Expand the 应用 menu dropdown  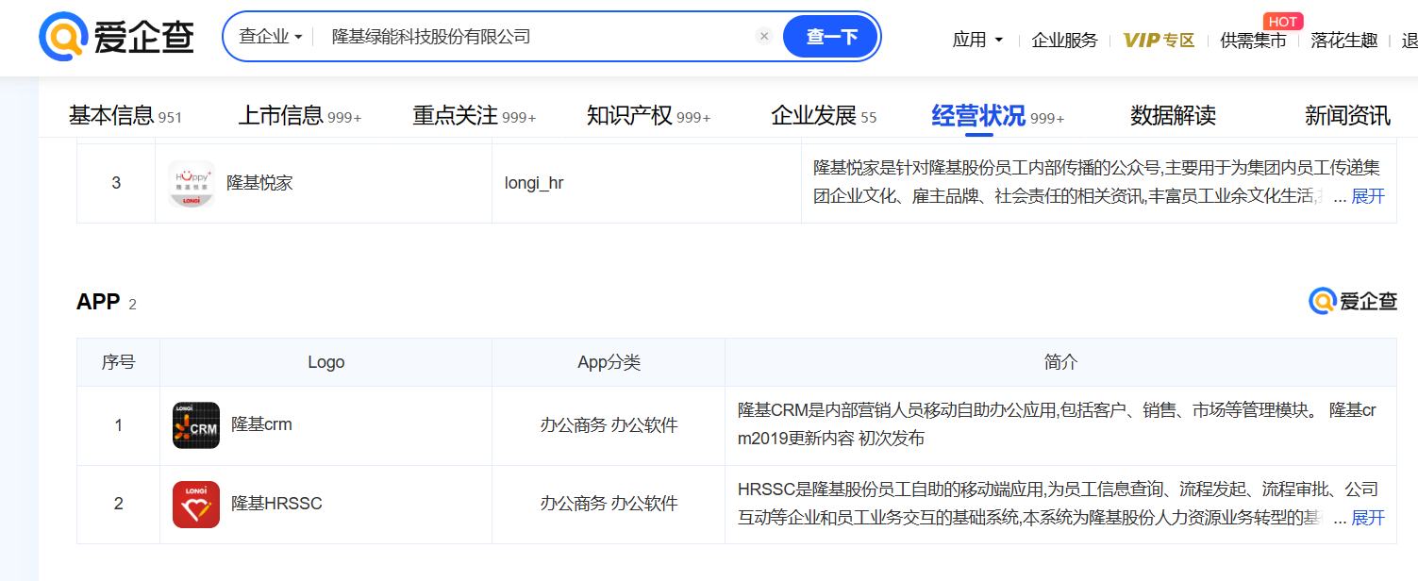977,40
